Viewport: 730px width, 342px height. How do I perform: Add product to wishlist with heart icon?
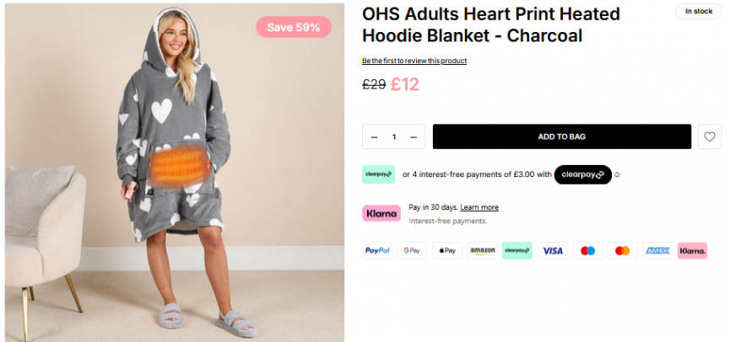(x=710, y=136)
